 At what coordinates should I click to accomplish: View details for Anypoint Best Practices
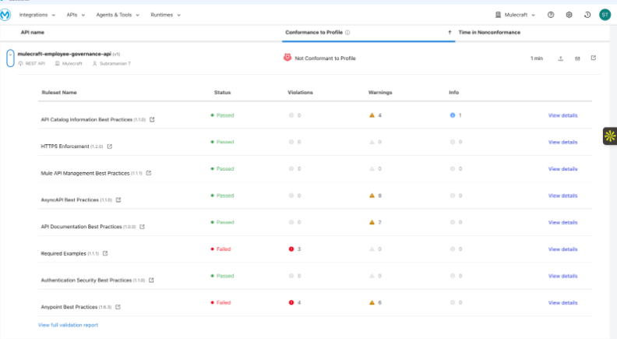(x=562, y=302)
